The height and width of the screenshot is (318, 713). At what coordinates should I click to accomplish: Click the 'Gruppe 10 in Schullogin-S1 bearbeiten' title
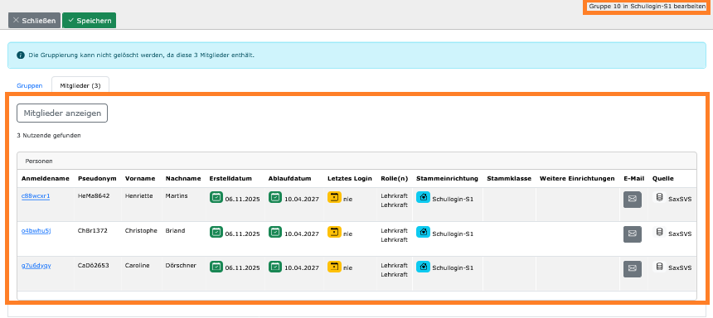(x=647, y=7)
